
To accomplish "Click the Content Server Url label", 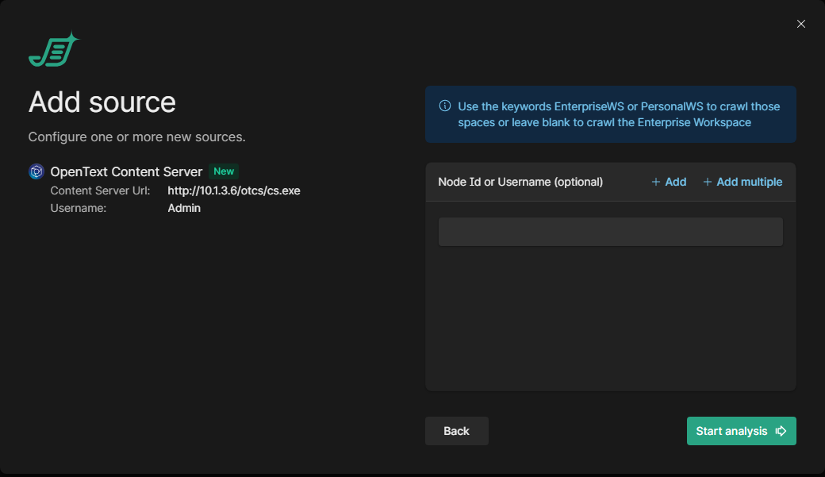I will tap(100, 190).
